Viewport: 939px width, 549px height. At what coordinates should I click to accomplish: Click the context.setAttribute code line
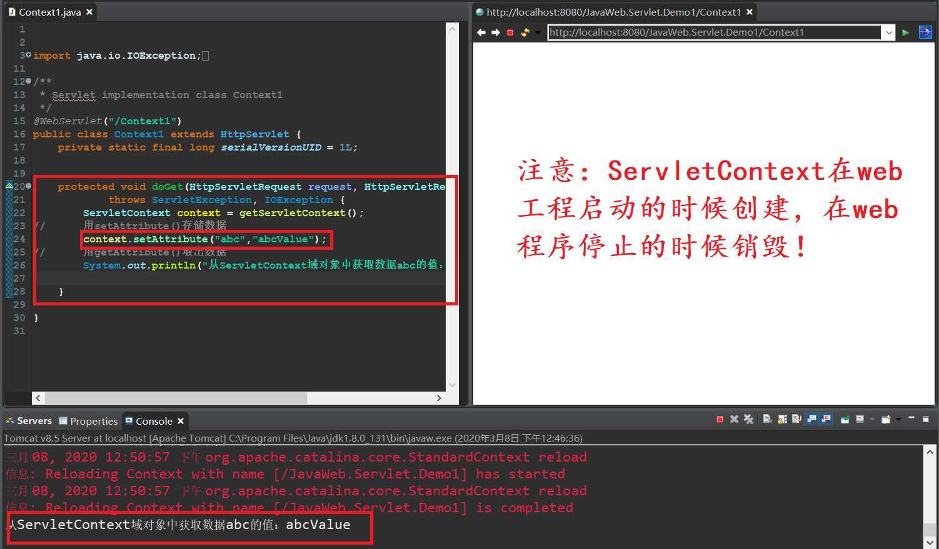click(x=205, y=239)
